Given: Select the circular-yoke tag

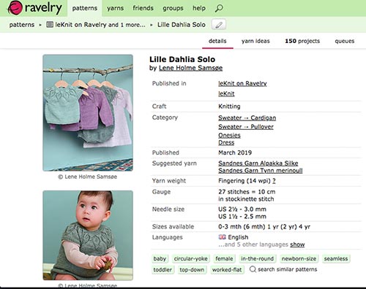Looking at the screenshot, I should pyautogui.click(x=190, y=258).
